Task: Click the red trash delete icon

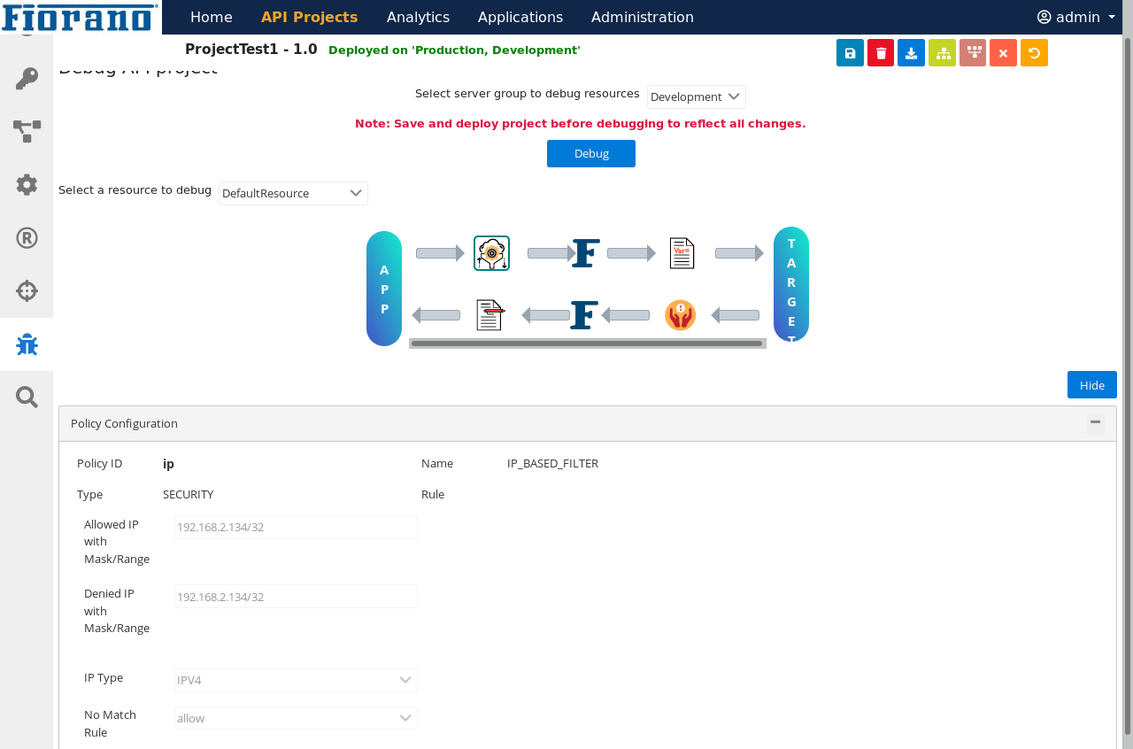Action: click(x=881, y=53)
